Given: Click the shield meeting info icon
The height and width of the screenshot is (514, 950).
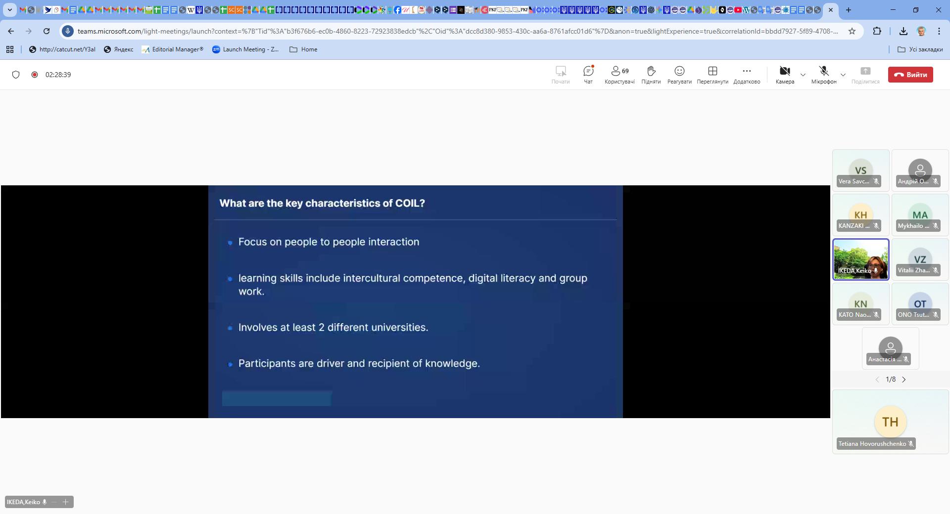Looking at the screenshot, I should click(x=16, y=75).
